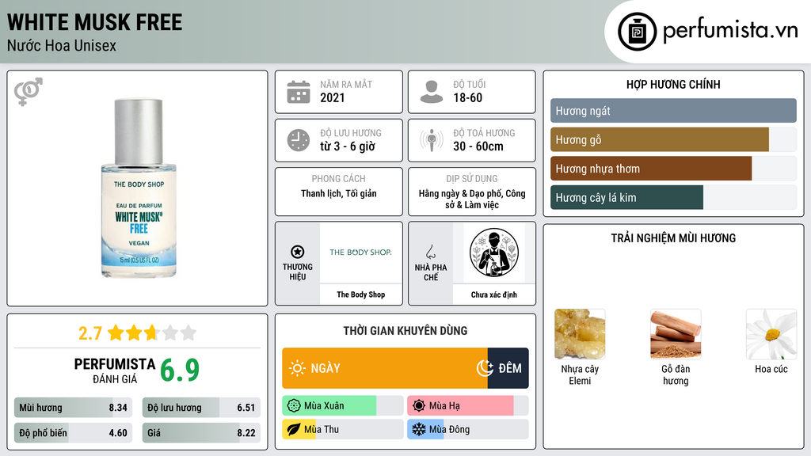Click the Mùa Hạ sun icon

(419, 406)
